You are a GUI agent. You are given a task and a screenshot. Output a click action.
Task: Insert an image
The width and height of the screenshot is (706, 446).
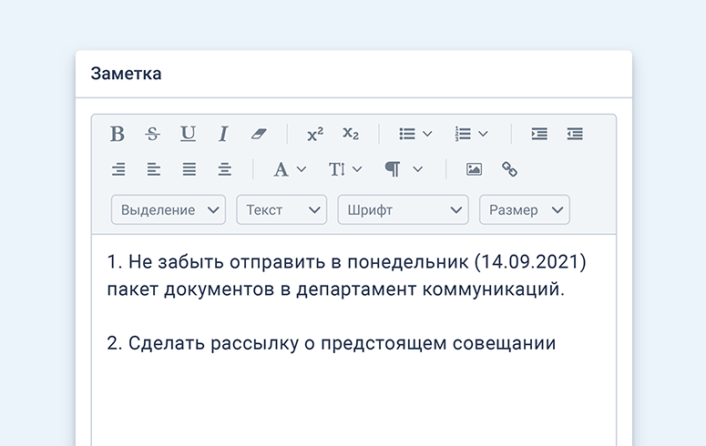click(x=474, y=169)
